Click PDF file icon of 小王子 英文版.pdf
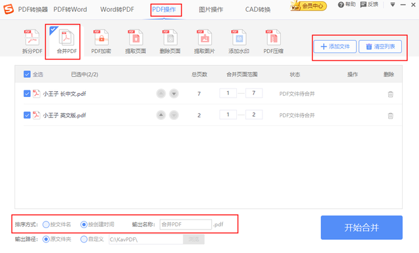 coord(37,115)
